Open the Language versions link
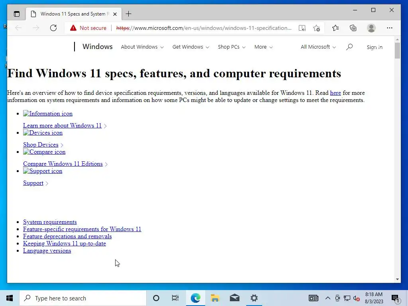The height and width of the screenshot is (306, 408). coord(47,251)
